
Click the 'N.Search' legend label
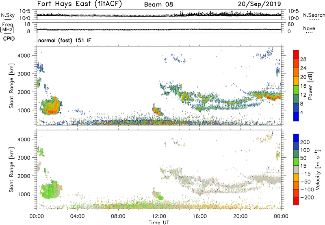(314, 15)
